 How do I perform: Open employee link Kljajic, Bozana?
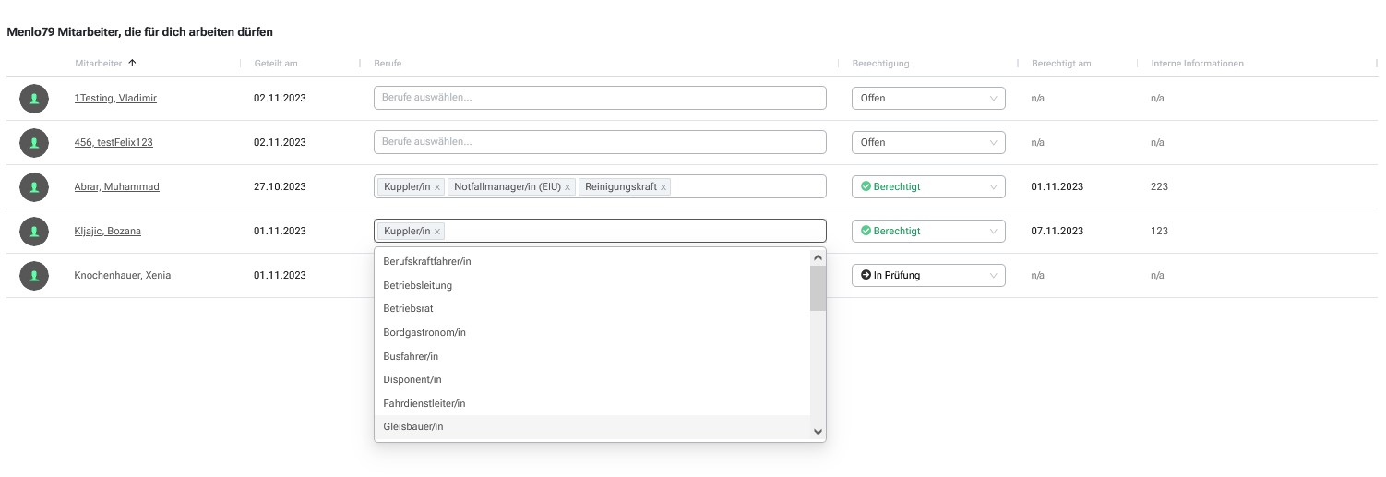pos(108,231)
